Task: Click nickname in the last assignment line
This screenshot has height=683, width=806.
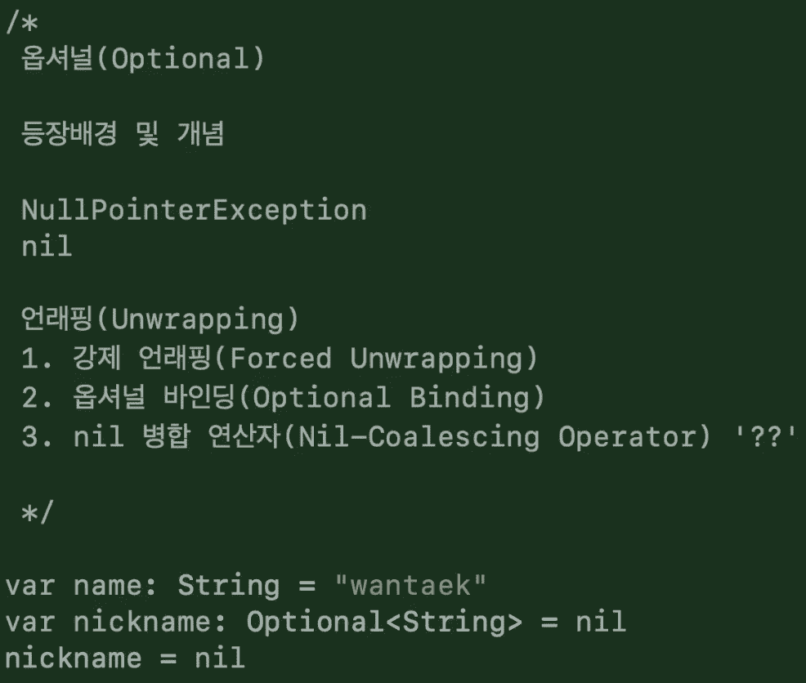Action: click(74, 658)
